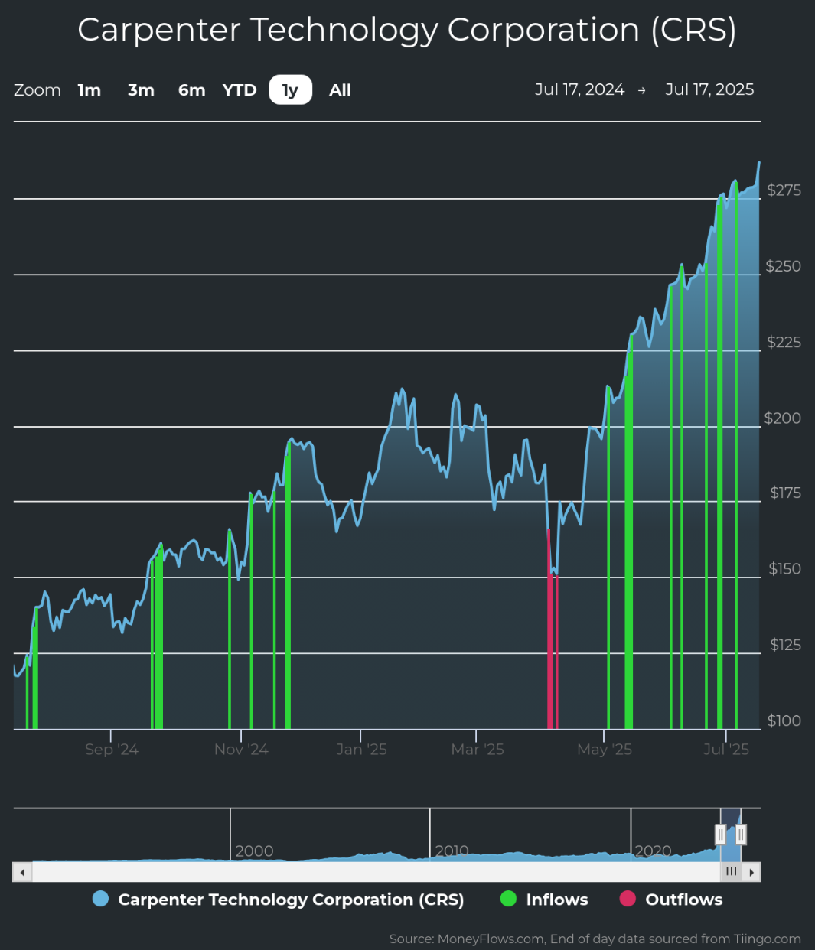This screenshot has height=950, width=815.
Task: Click the chart title Carpenter Technology Corporation (CRS)
Action: pos(407,30)
